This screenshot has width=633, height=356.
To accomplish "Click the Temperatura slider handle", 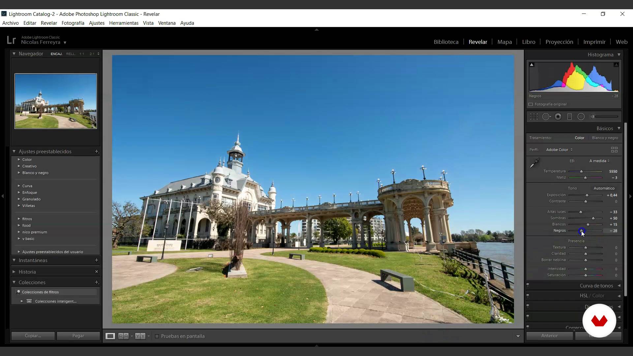I will 581,171.
